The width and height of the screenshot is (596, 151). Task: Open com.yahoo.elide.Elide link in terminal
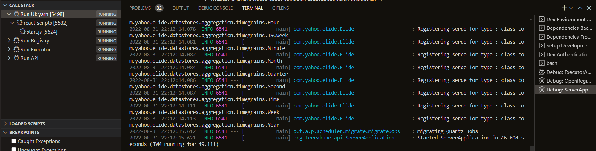[x=324, y=29]
